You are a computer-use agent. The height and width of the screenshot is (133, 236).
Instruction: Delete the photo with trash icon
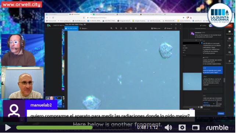[x=121, y=28]
